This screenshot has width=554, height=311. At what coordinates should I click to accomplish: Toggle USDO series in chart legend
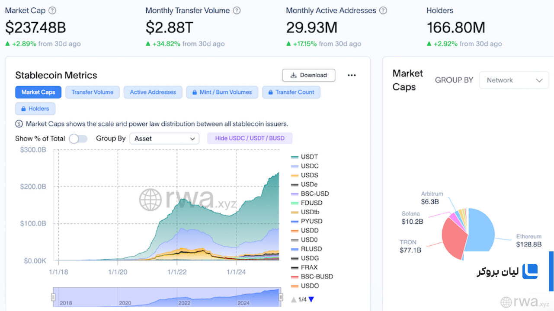point(305,286)
